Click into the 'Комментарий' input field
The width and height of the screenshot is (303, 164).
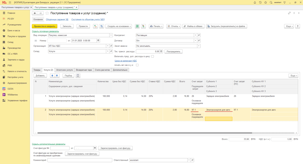(x=80, y=160)
